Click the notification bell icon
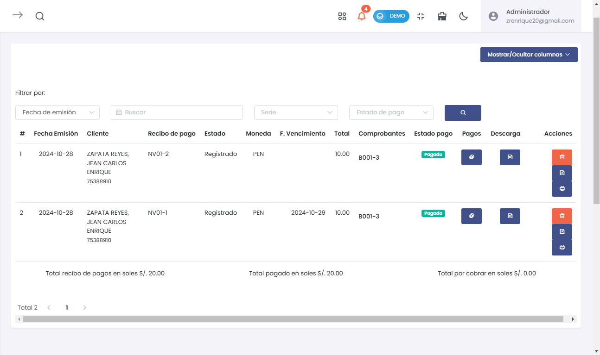This screenshot has height=355, width=600. coord(362,16)
